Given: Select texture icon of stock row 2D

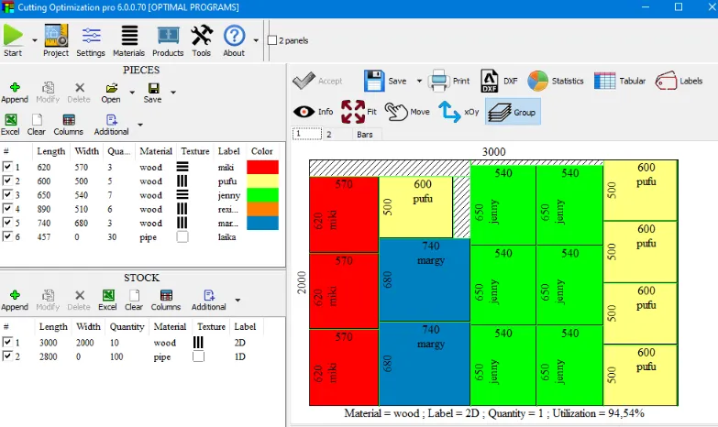Looking at the screenshot, I should pos(198,343).
